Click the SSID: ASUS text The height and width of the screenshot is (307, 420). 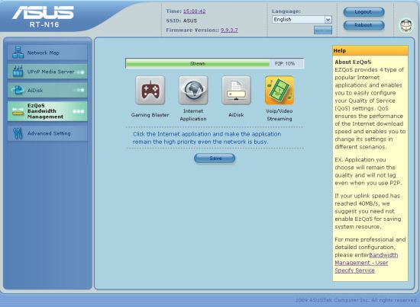[181, 21]
